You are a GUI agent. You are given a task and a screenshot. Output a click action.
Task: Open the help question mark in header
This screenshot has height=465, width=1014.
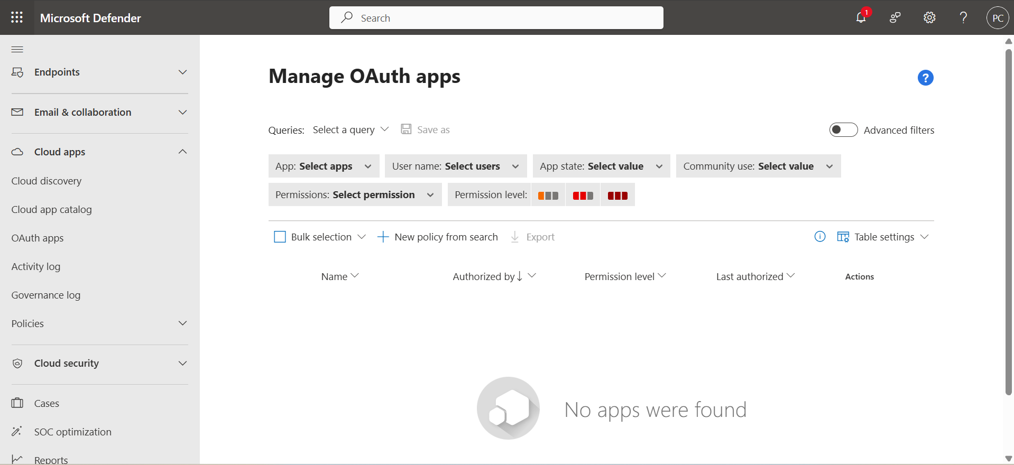pyautogui.click(x=963, y=18)
